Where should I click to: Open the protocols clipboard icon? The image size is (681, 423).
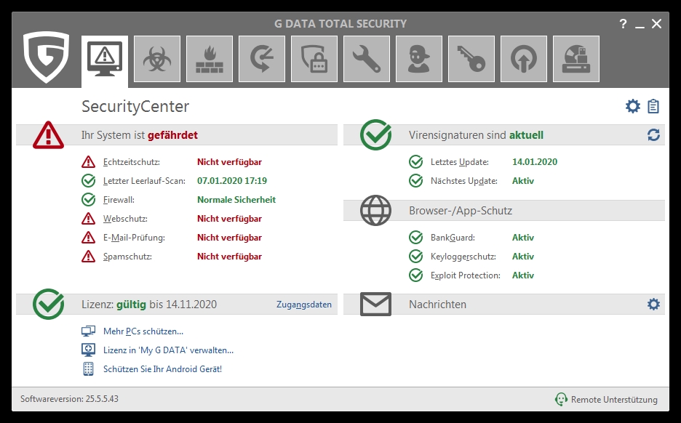pos(653,106)
